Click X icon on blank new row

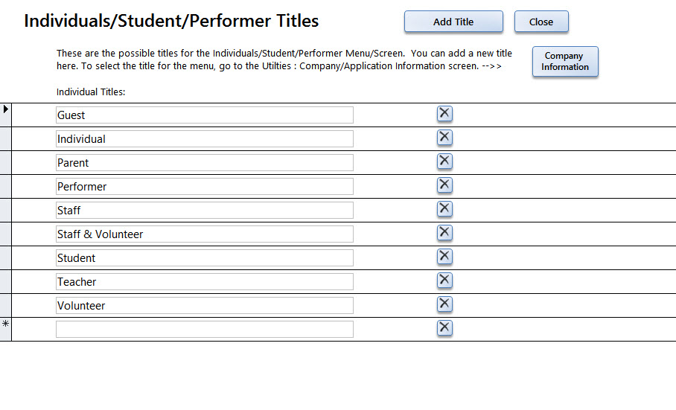444,327
